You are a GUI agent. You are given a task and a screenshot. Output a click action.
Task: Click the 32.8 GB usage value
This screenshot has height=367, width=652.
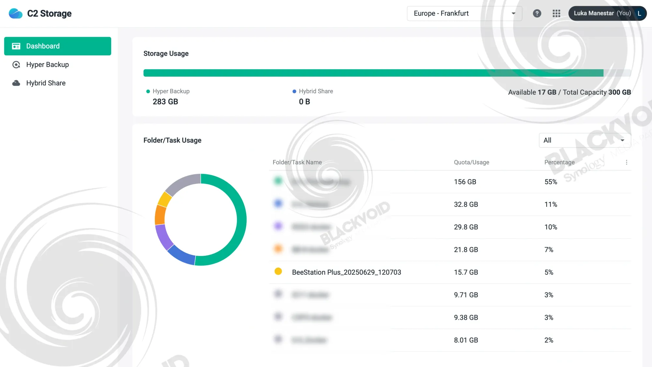pos(466,205)
